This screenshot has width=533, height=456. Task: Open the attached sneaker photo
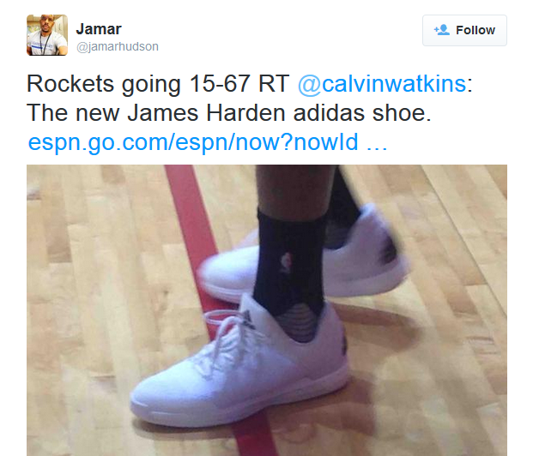267,310
